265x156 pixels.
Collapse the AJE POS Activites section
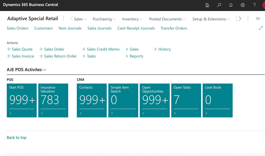(x=26, y=70)
